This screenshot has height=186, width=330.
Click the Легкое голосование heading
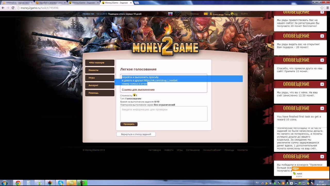click(138, 69)
